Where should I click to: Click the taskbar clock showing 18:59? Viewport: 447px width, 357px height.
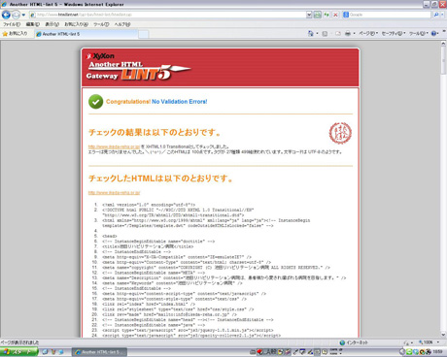(437, 352)
